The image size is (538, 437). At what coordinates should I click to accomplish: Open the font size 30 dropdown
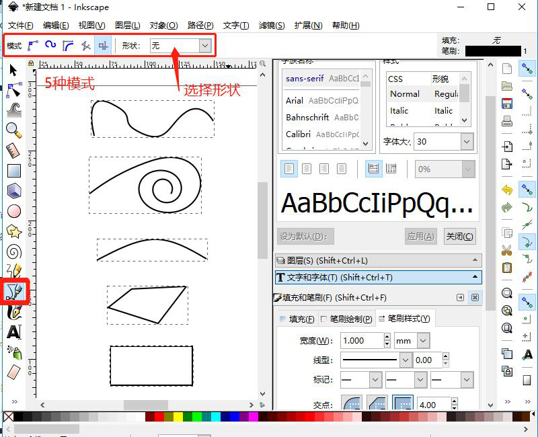click(465, 141)
